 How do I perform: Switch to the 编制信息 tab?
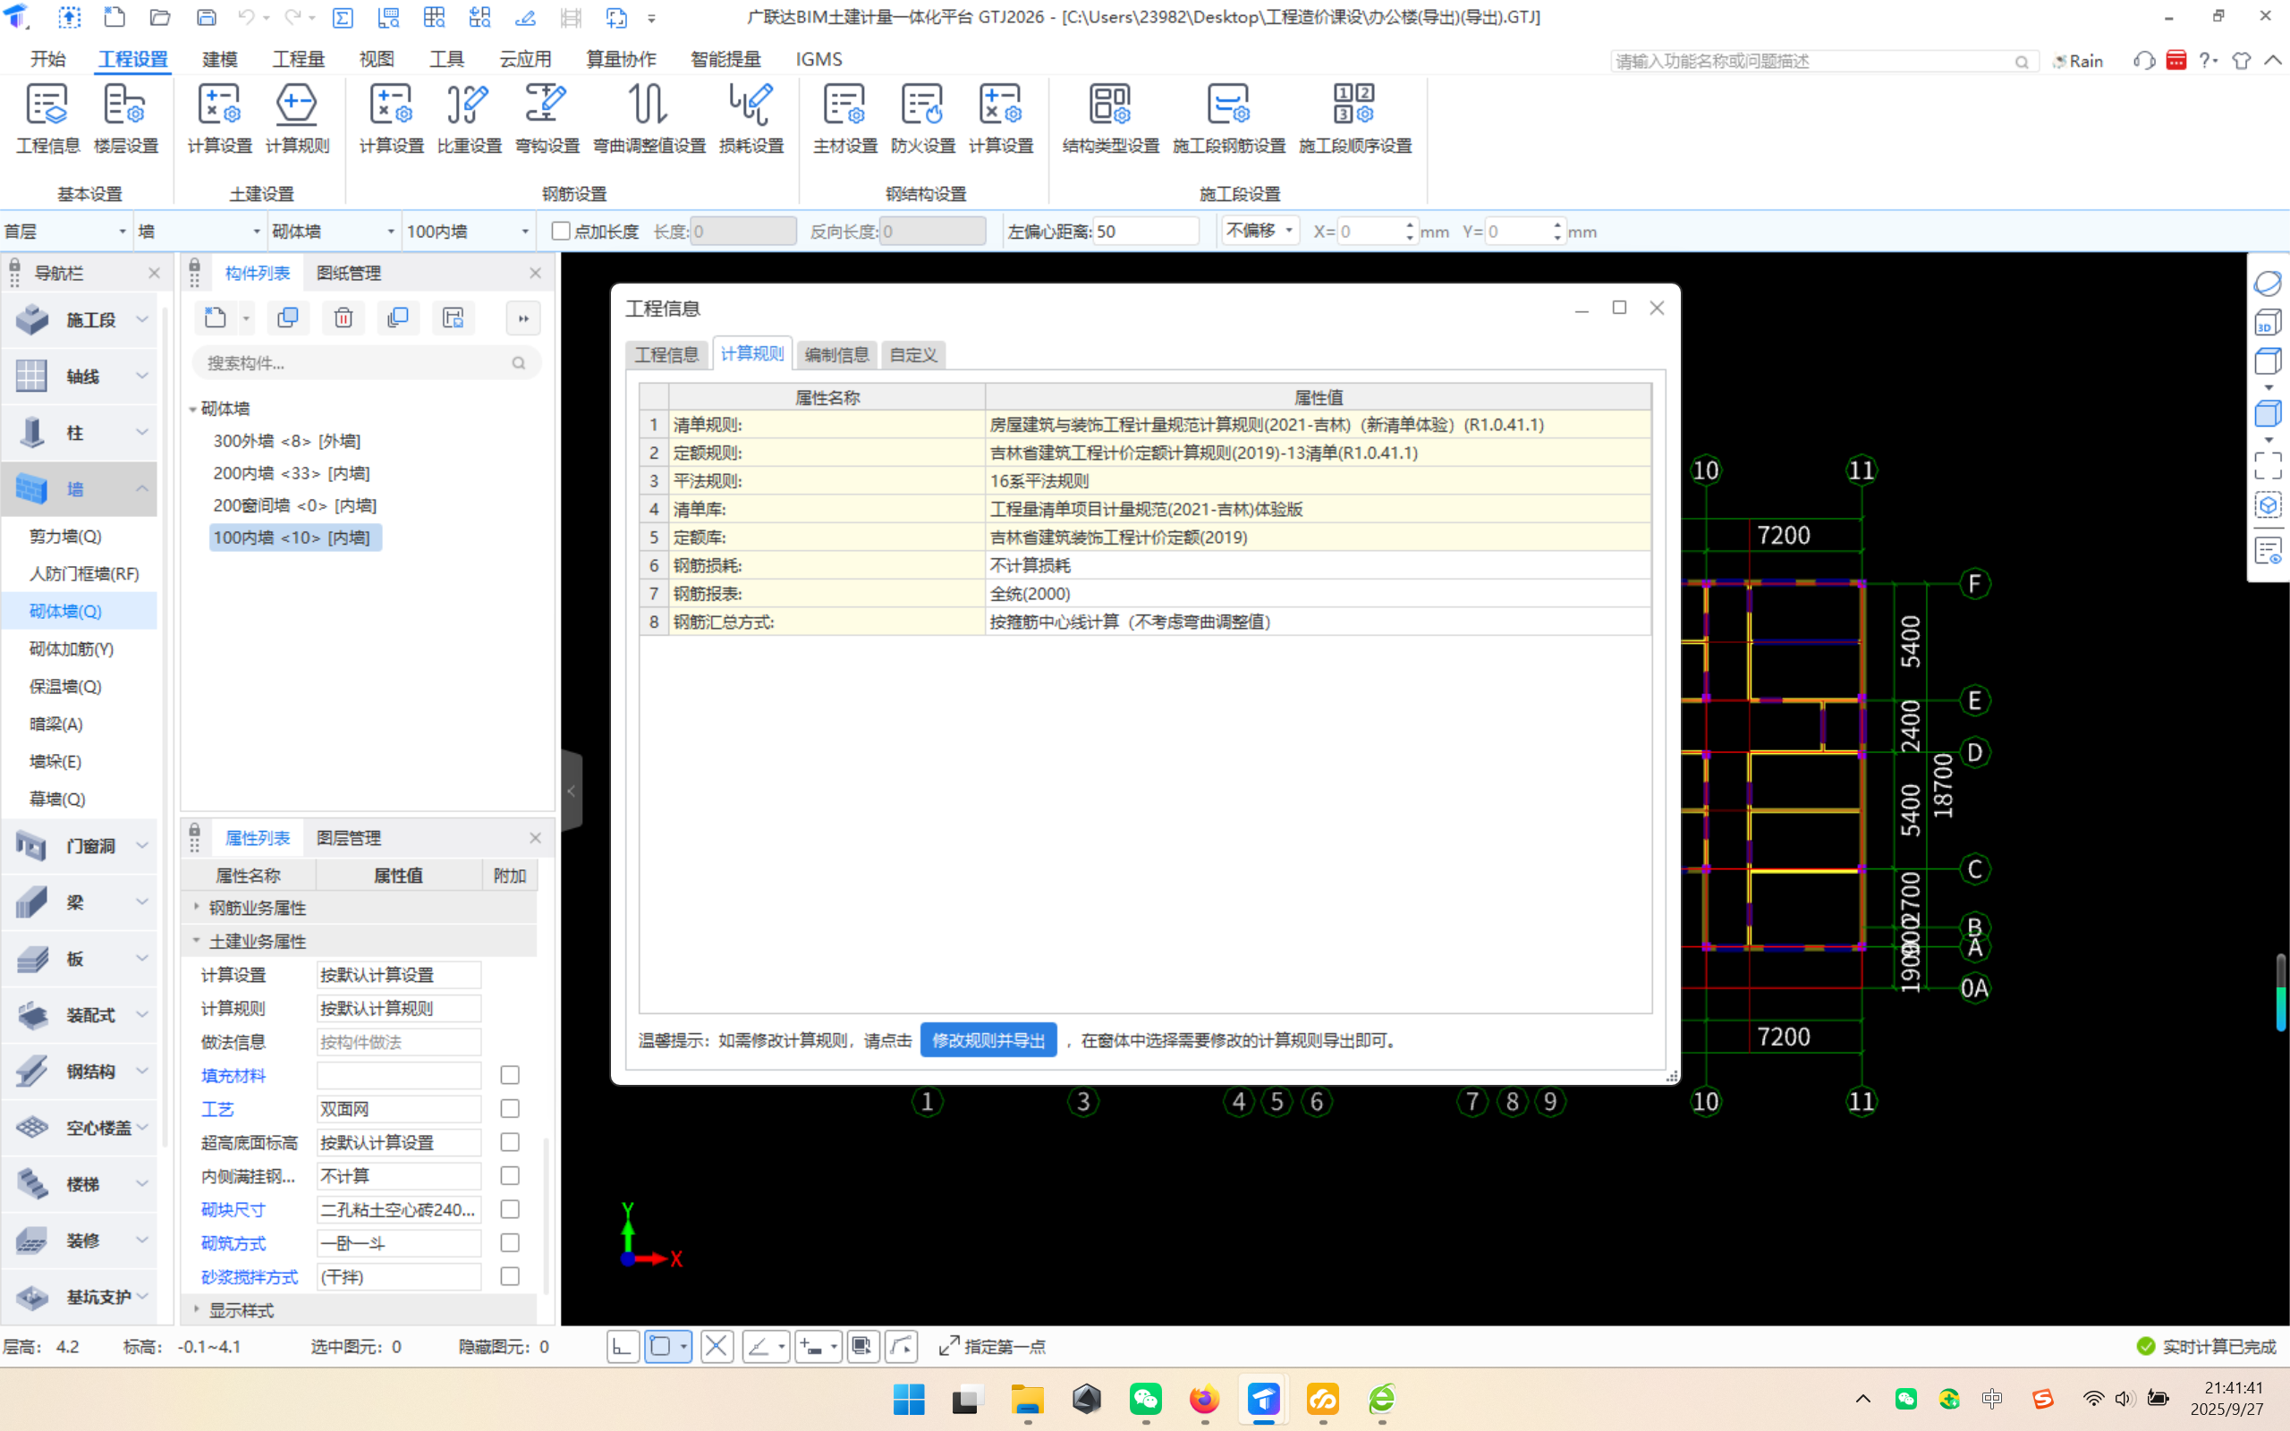[836, 355]
